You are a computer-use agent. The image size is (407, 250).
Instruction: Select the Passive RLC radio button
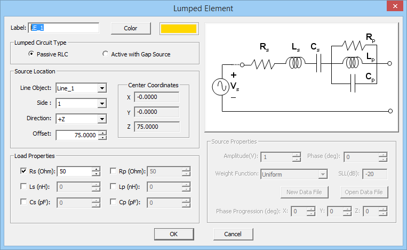31,54
